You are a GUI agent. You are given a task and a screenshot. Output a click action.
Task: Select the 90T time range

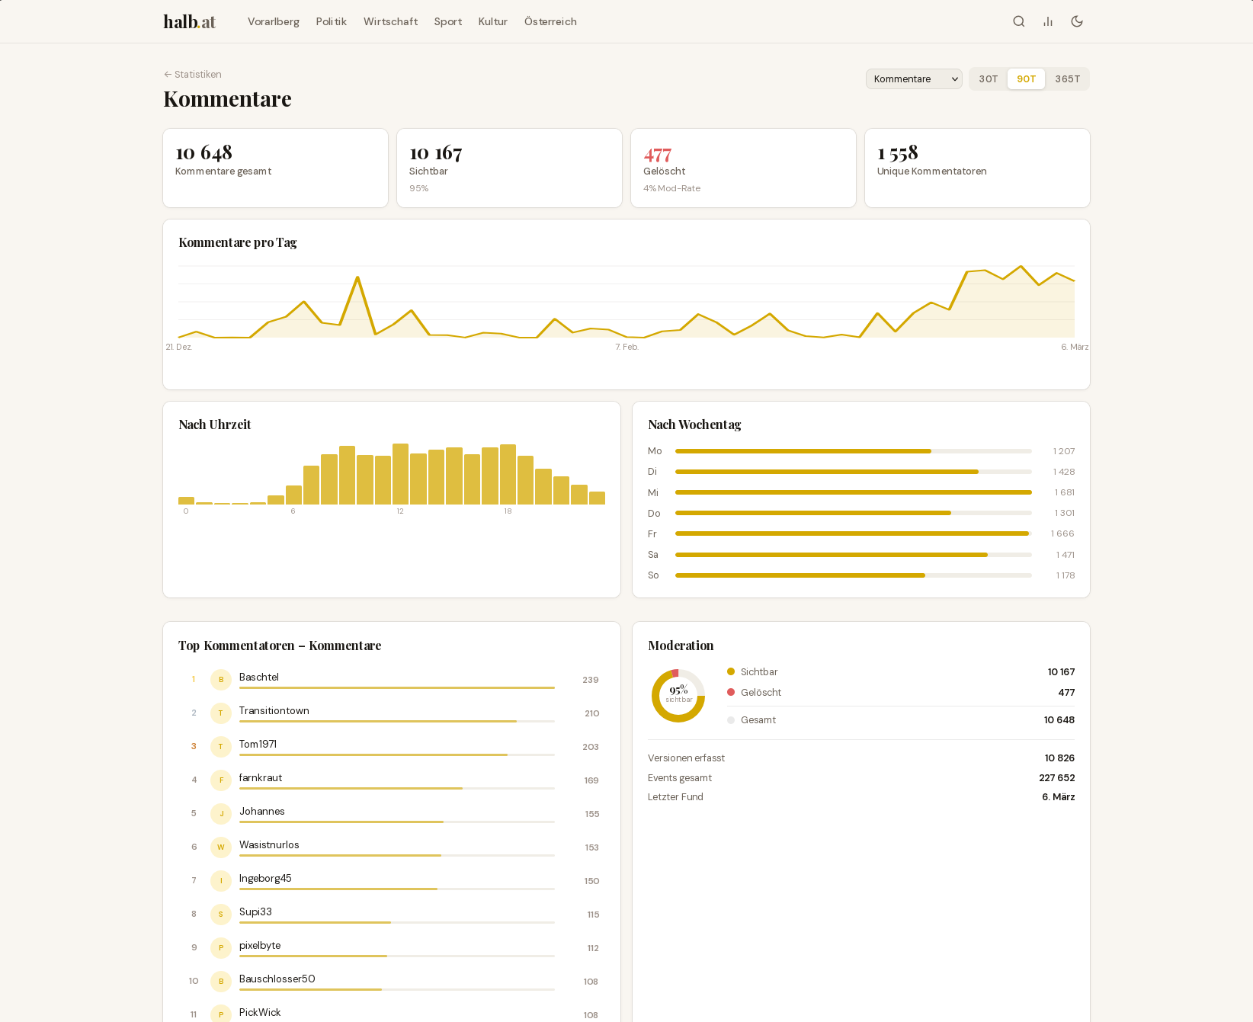tap(1026, 79)
